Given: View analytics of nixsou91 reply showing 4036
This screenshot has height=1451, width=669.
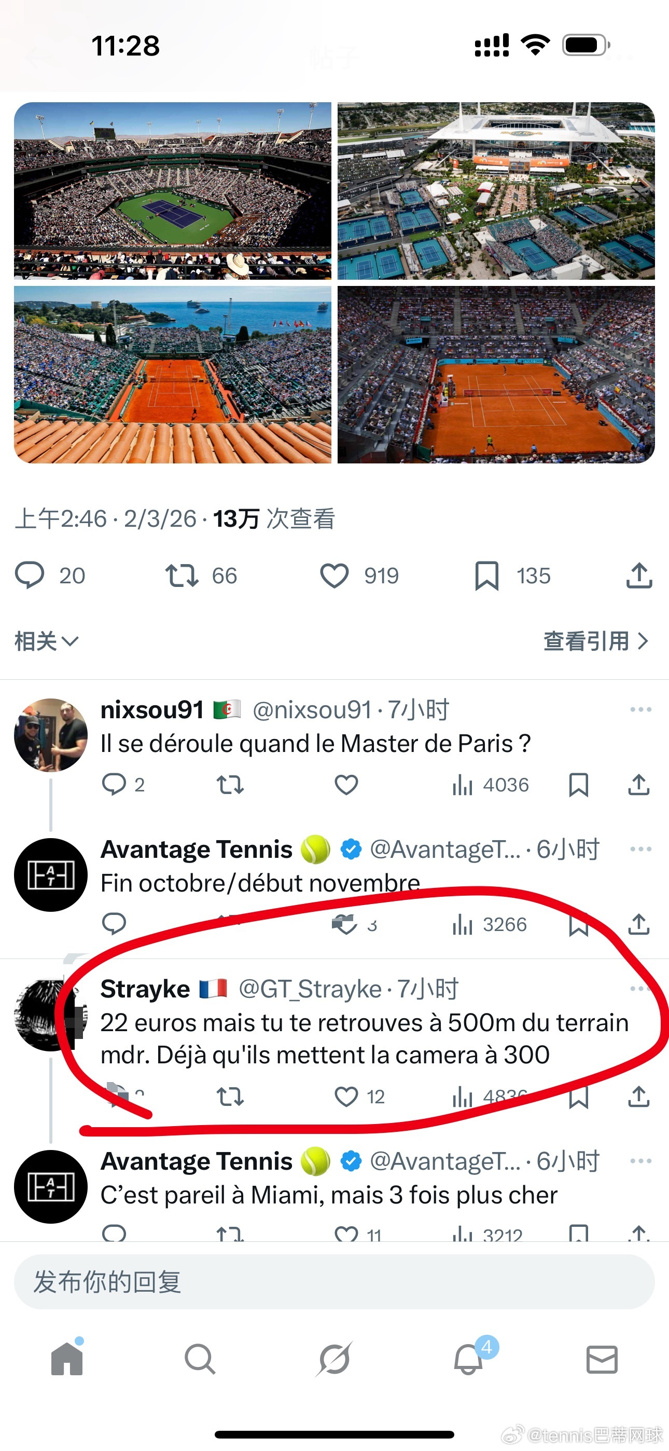Looking at the screenshot, I should point(490,785).
